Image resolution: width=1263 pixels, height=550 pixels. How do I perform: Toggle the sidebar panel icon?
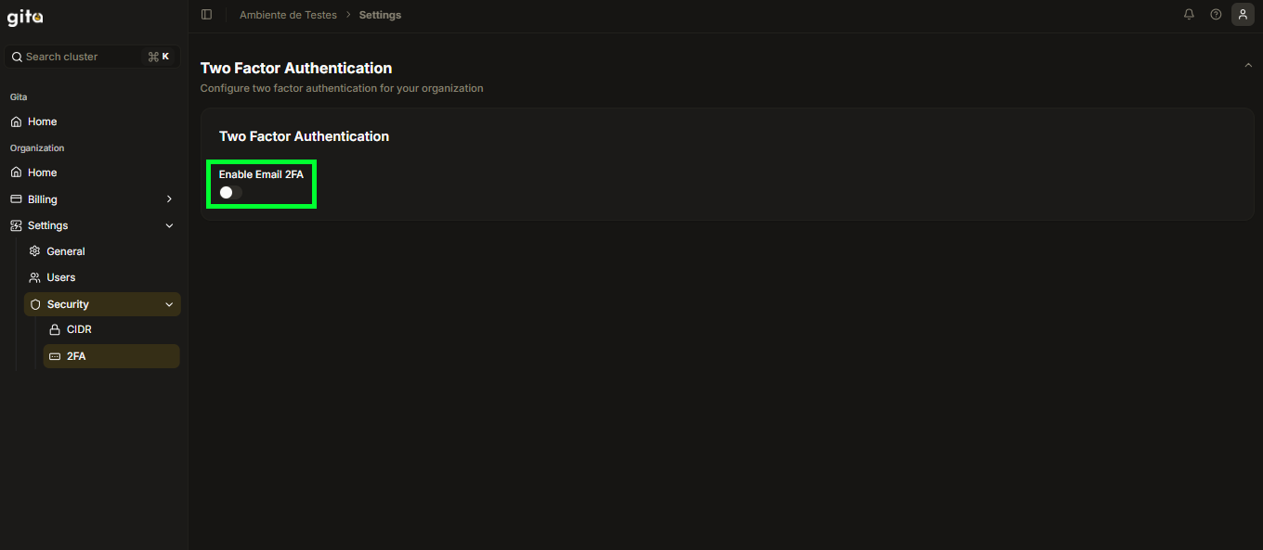tap(206, 15)
